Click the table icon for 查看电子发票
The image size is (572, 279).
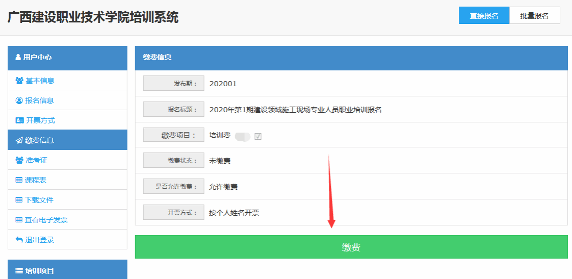click(x=19, y=220)
